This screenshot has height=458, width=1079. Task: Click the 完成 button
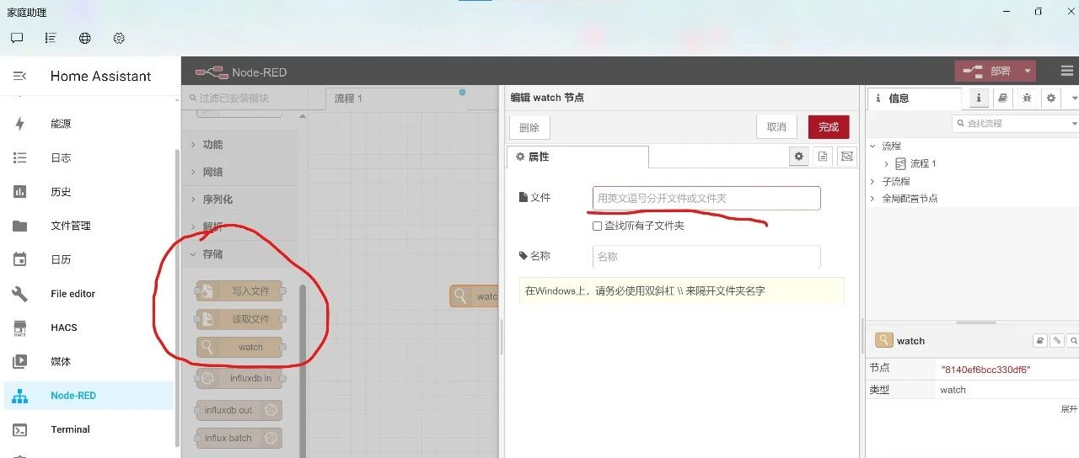click(829, 127)
